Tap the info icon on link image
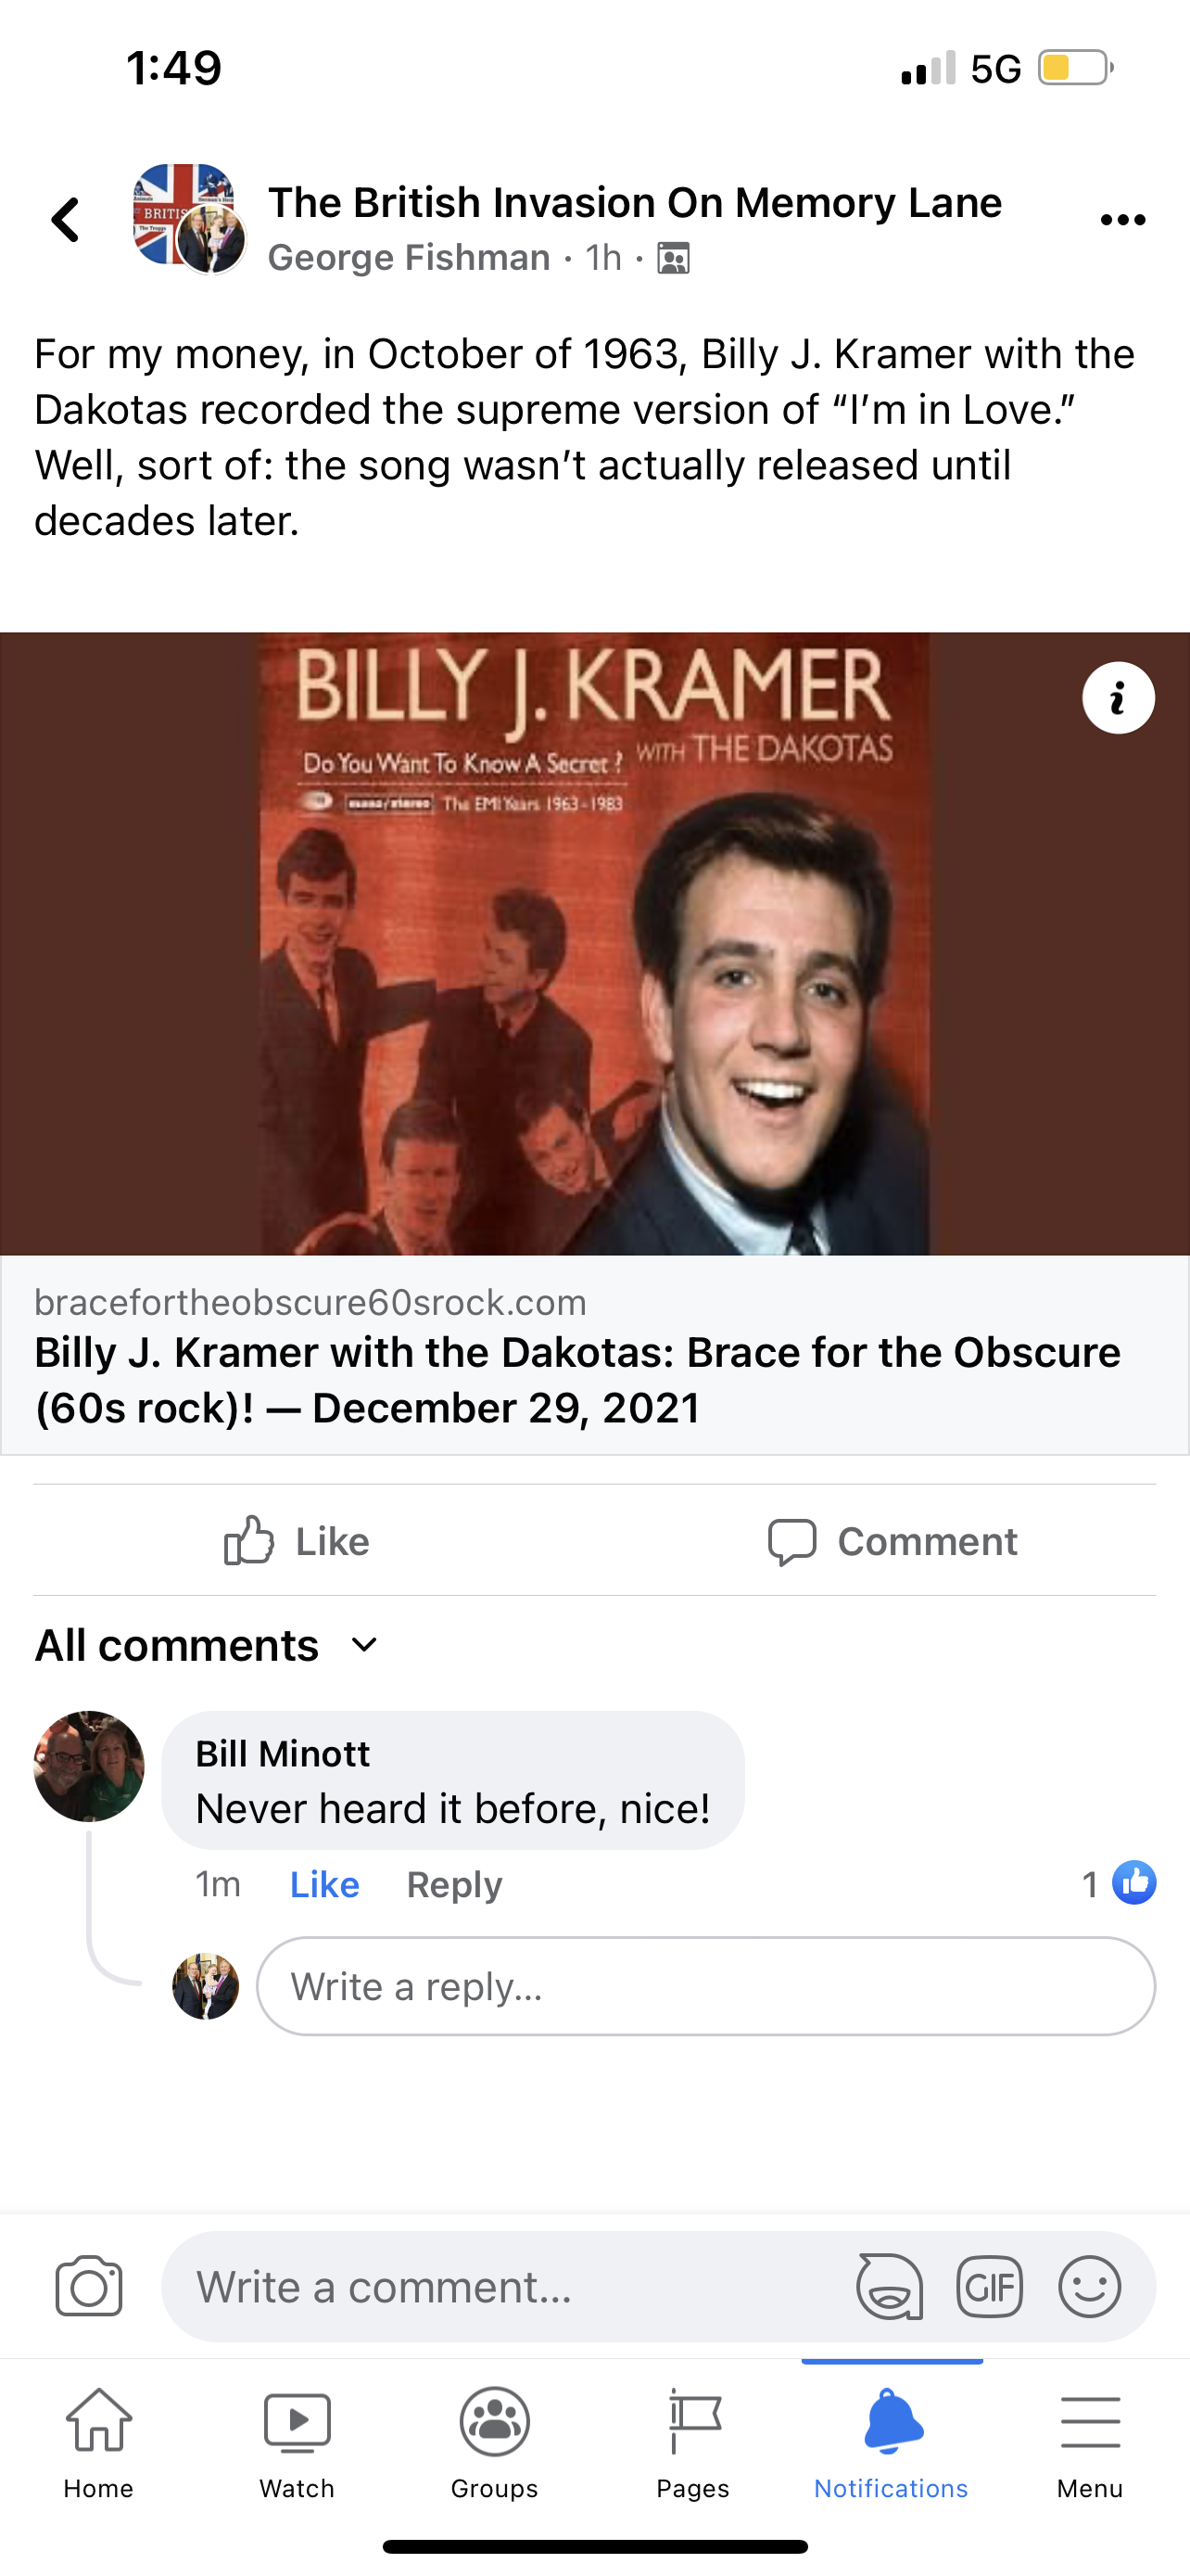1190x2576 pixels. point(1118,698)
